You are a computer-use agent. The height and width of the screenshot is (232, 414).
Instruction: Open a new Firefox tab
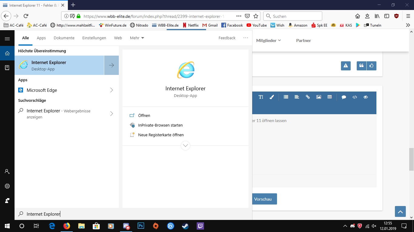(x=73, y=5)
